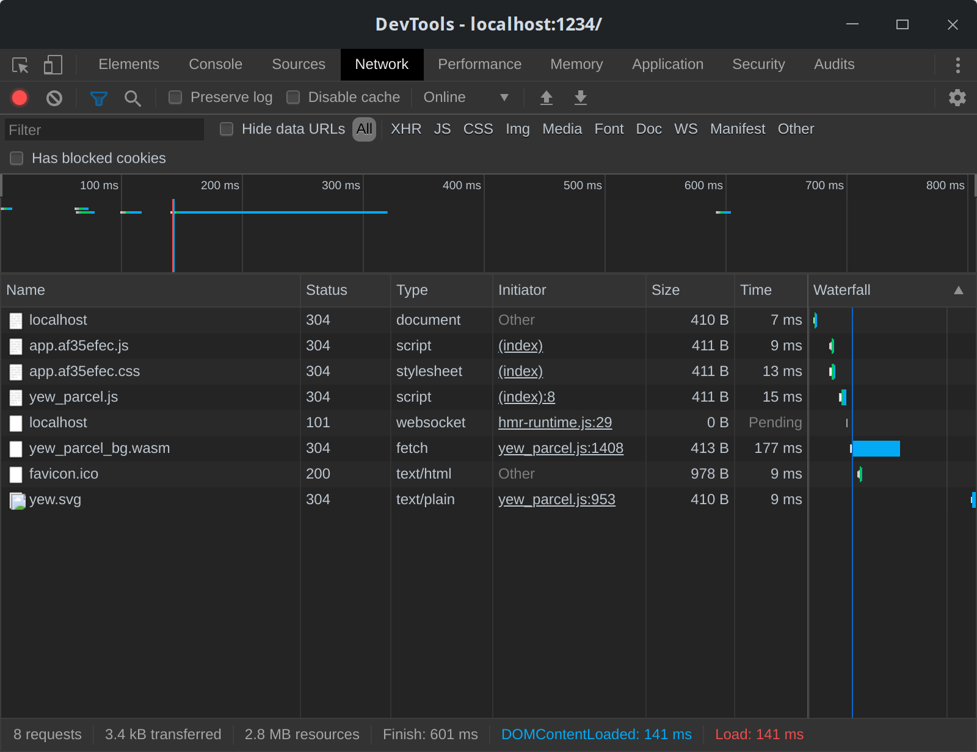Open the Security tab
This screenshot has height=752, width=977.
(759, 65)
